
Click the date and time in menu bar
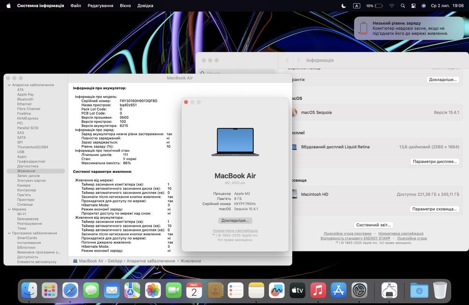coord(447,6)
